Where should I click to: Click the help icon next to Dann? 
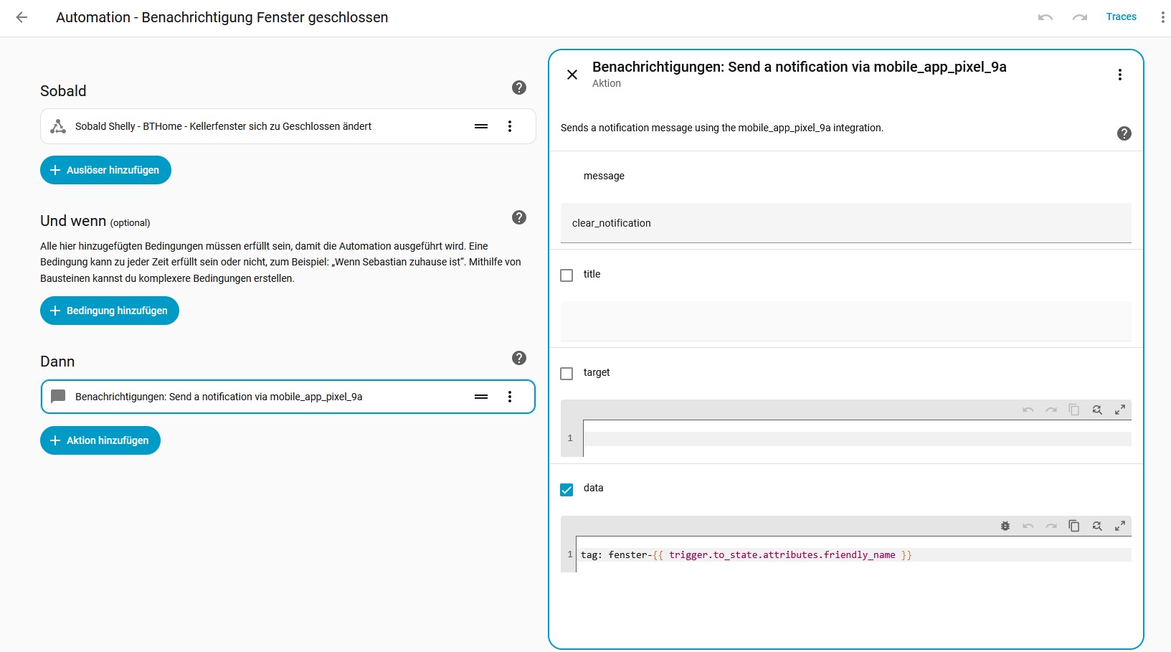pos(519,358)
